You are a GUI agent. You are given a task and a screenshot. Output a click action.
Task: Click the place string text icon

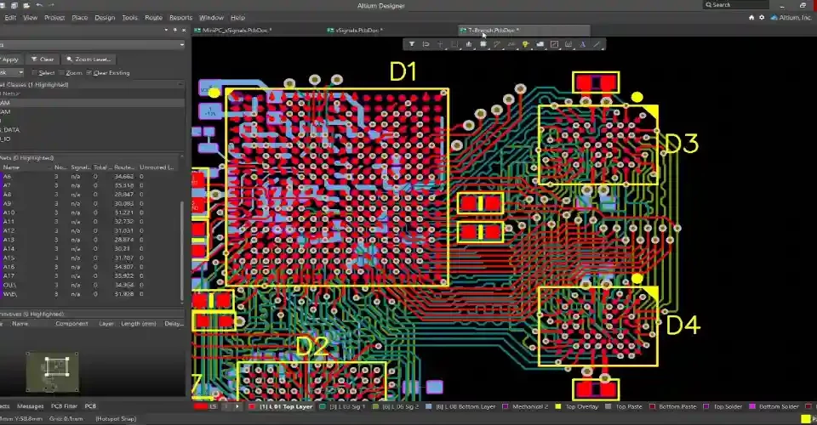[x=582, y=44]
